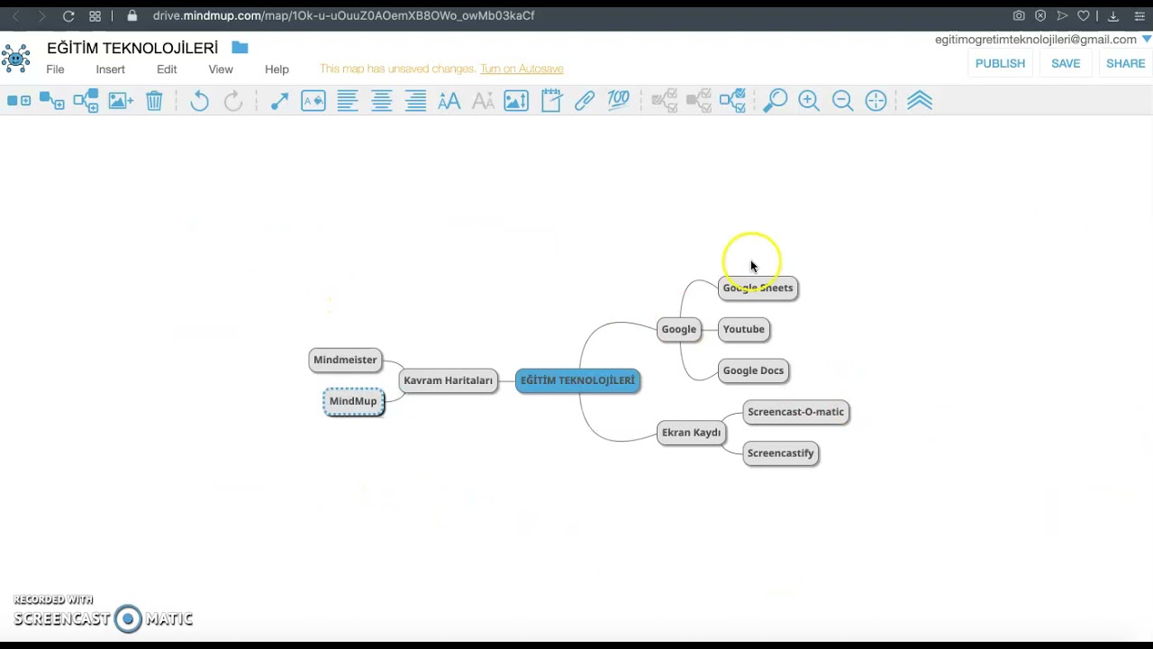1153x649 pixels.
Task: Open the Help menu
Action: click(277, 69)
